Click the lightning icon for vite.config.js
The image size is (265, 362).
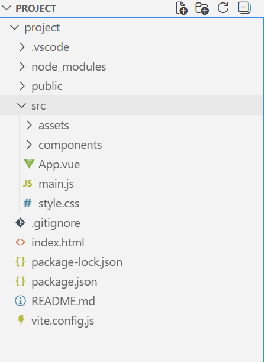click(x=21, y=320)
